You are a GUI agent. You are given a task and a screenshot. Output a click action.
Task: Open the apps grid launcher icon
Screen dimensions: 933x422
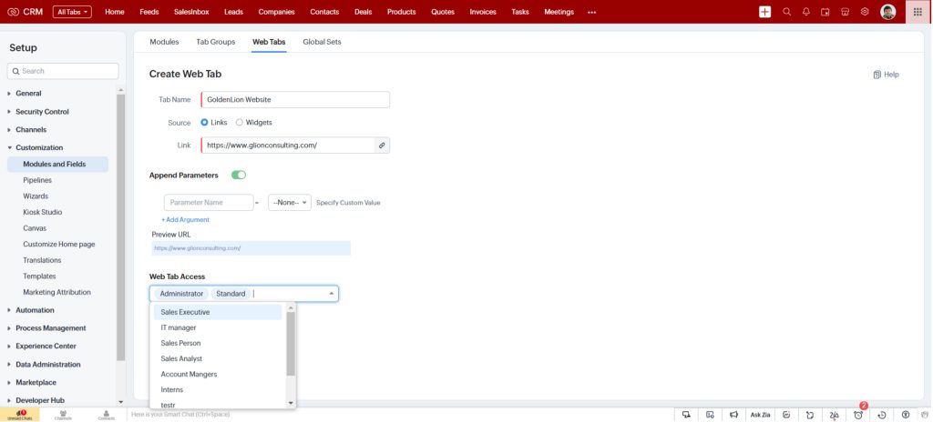(x=918, y=12)
